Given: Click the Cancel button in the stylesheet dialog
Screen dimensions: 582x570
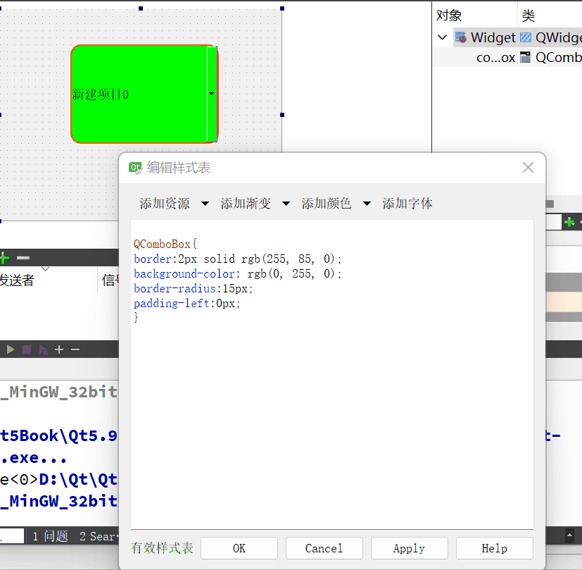Looking at the screenshot, I should pos(324,548).
